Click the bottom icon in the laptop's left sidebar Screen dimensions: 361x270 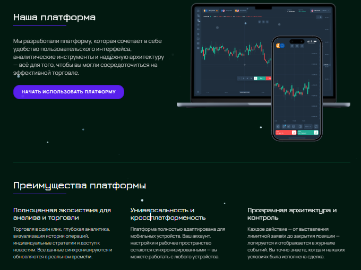[x=198, y=91]
